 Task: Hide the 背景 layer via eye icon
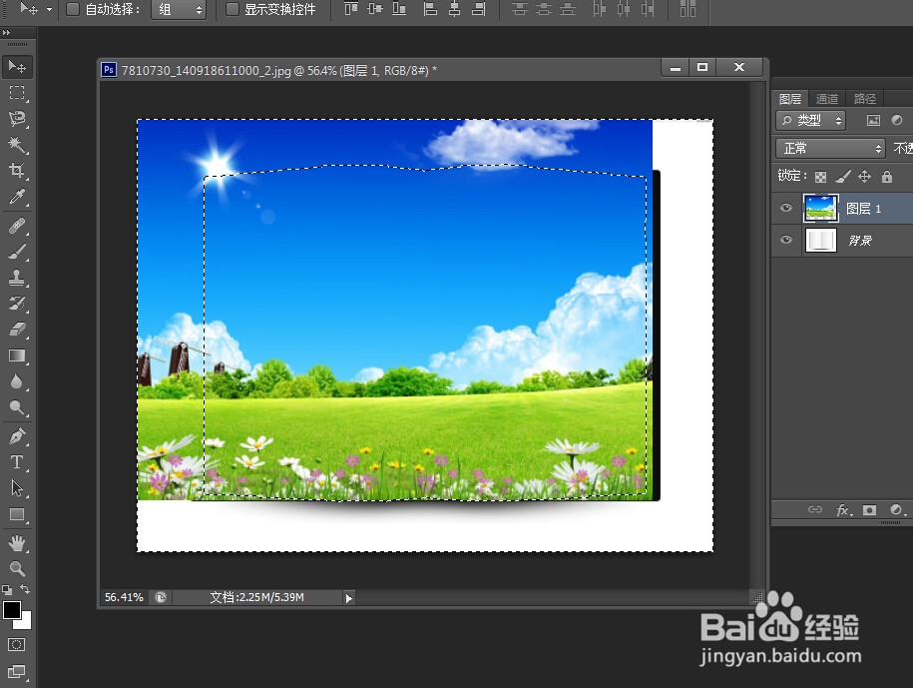coord(786,240)
